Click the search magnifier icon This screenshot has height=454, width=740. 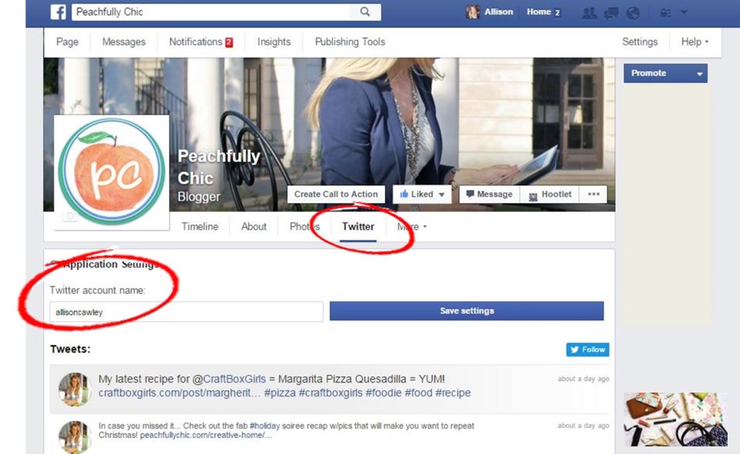(x=365, y=12)
